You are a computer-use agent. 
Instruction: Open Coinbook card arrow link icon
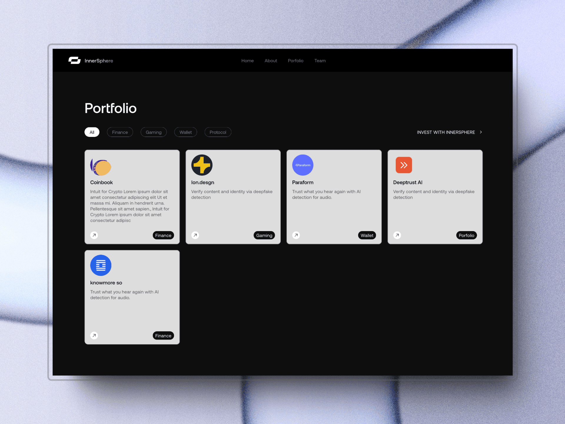(x=94, y=235)
